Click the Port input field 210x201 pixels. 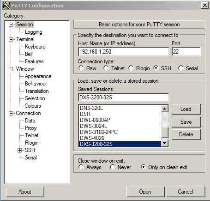pos(186,52)
